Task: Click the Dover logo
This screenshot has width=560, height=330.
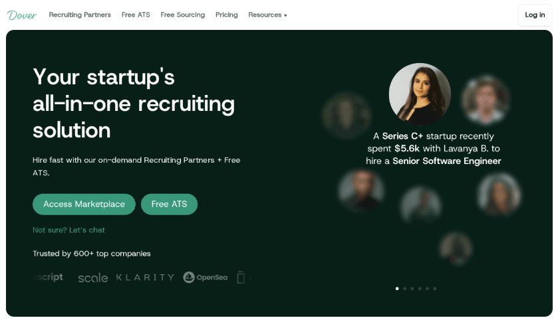Action: (22, 15)
